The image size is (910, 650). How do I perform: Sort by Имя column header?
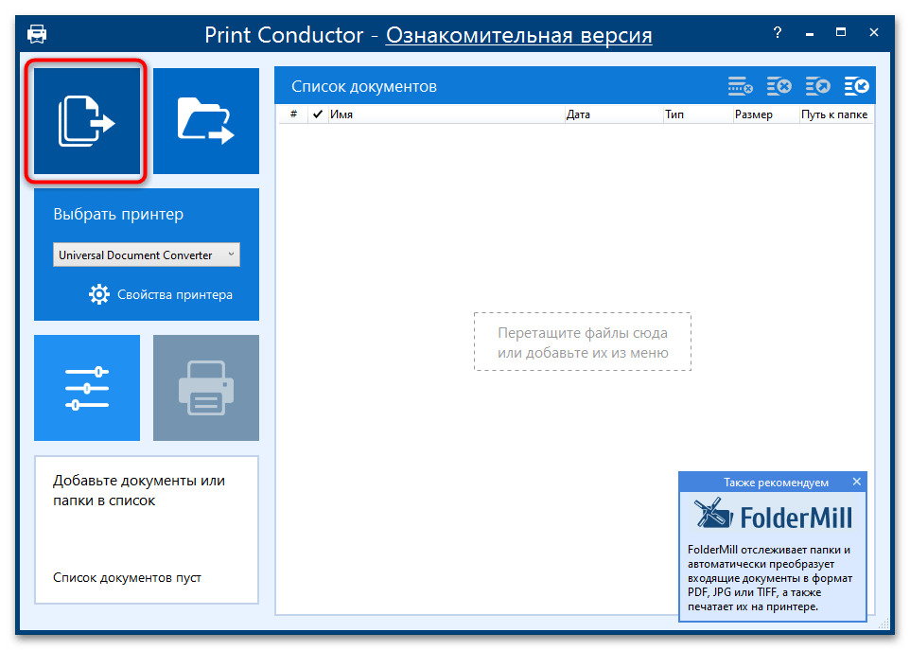446,114
